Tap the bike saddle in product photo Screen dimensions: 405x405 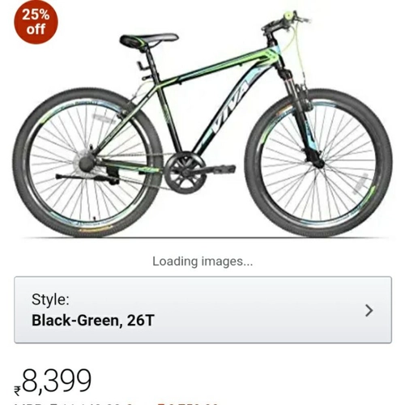click(148, 40)
